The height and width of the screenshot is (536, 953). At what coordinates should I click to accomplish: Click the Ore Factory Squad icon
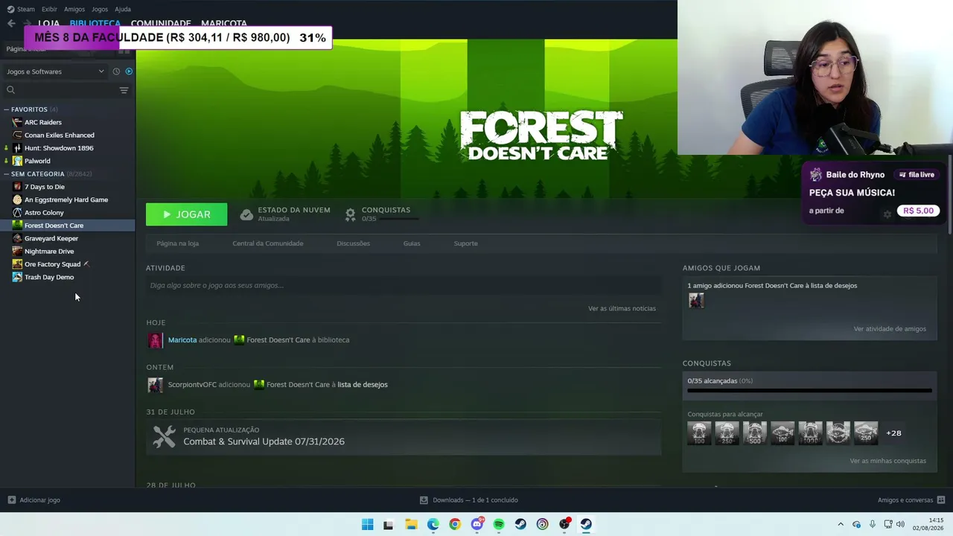pyautogui.click(x=17, y=264)
